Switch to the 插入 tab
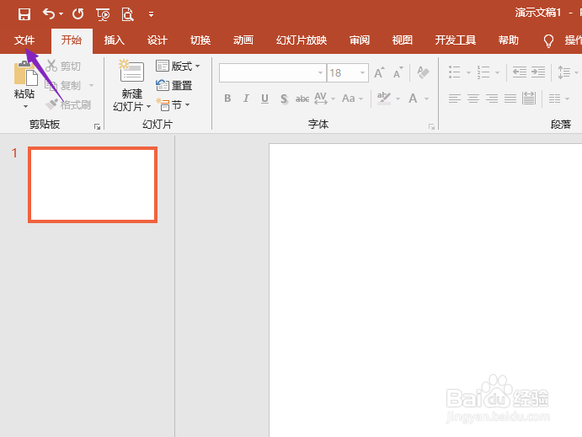This screenshot has height=437, width=582. (x=114, y=40)
